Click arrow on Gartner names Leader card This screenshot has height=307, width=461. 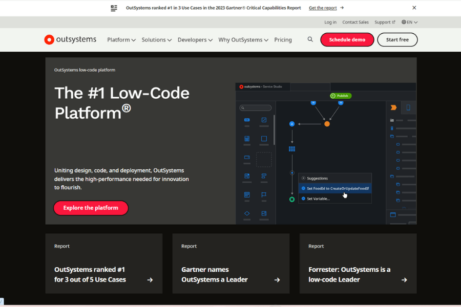pyautogui.click(x=277, y=280)
